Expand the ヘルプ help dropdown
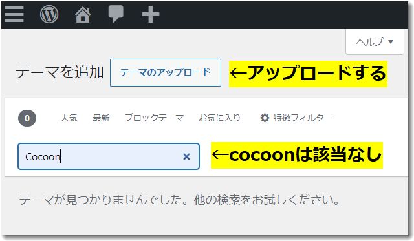414x241 pixels. (375, 41)
